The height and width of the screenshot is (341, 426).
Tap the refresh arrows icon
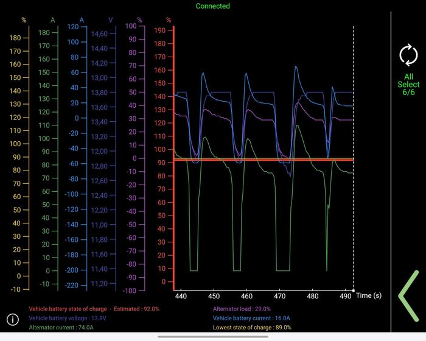click(x=408, y=55)
